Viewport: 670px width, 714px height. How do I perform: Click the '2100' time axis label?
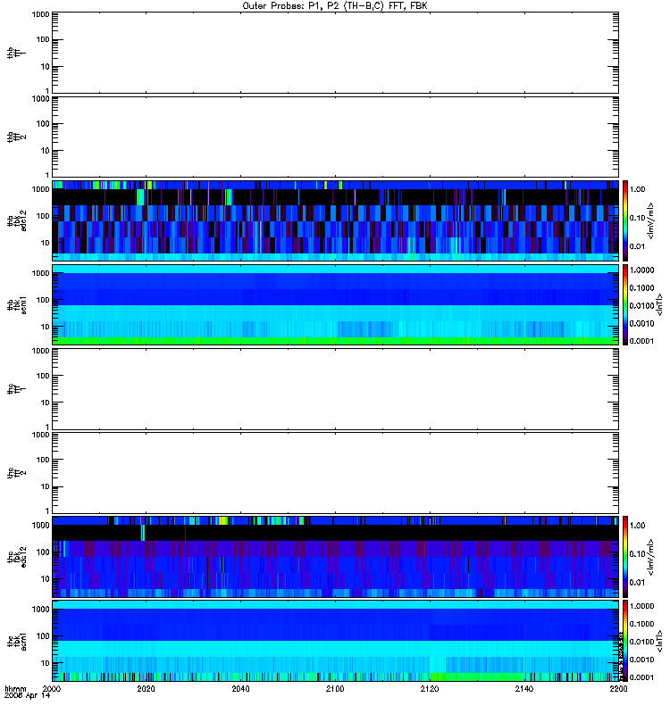335,688
